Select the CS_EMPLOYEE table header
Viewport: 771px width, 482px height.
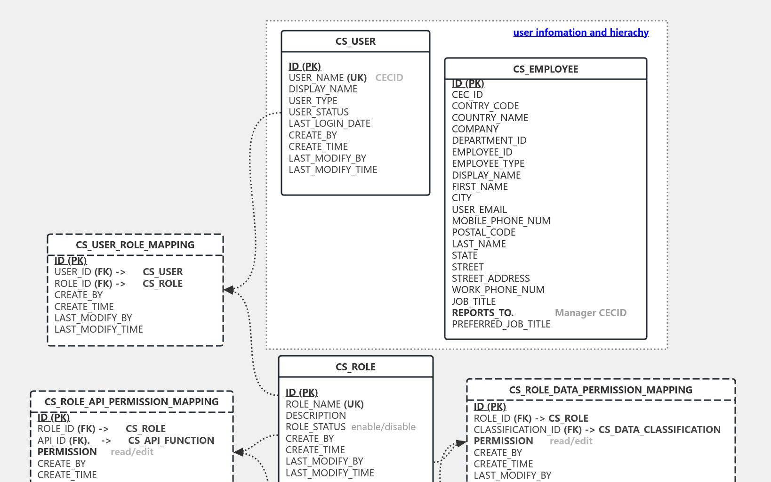coord(546,69)
